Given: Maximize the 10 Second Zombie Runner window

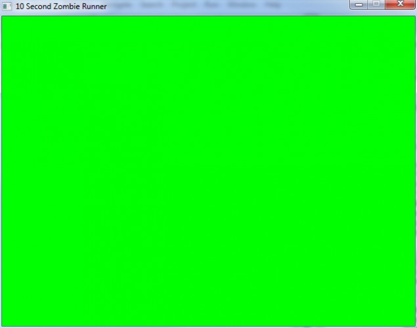Looking at the screenshot, I should [x=376, y=4].
